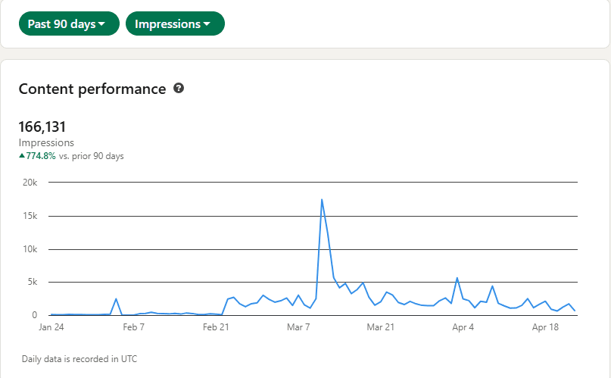Open the Past 90 days dropdown
Screen dimensions: 611x378
point(69,23)
